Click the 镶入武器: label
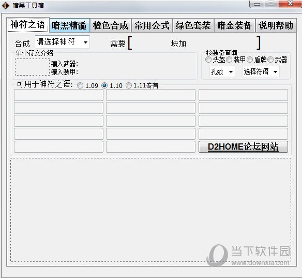The width and height of the screenshot is (302, 278). 65,64
